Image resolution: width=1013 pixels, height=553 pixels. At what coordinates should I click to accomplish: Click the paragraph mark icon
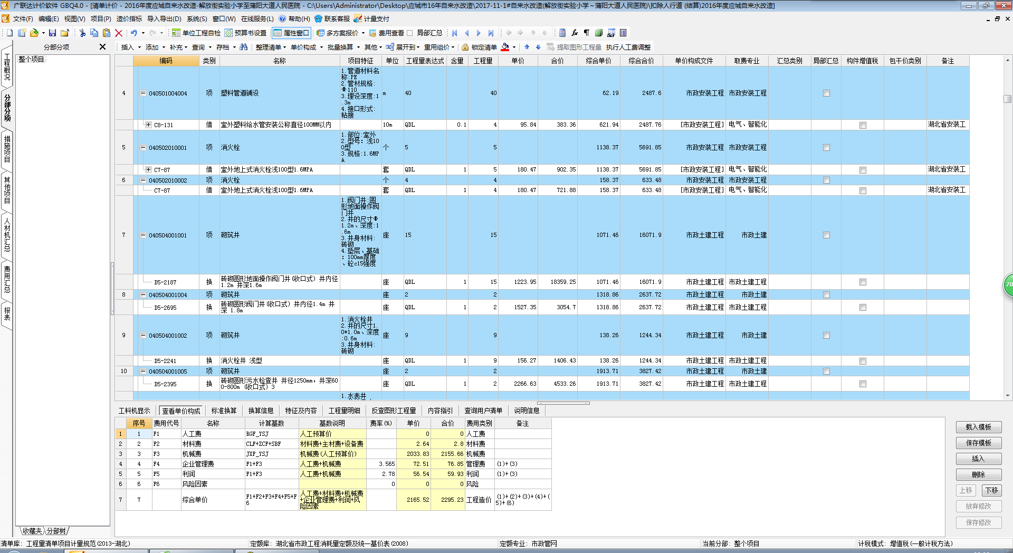point(586,33)
